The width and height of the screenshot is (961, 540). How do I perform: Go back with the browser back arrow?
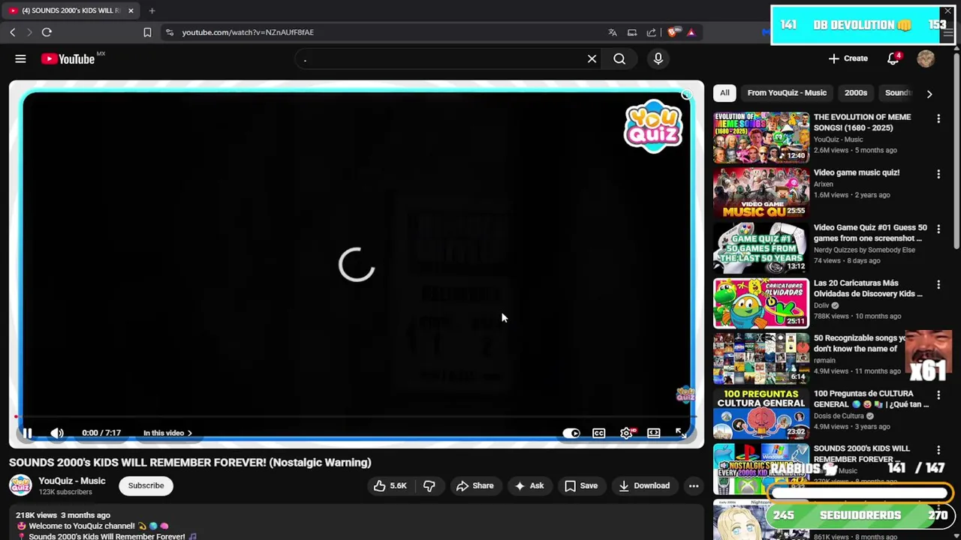click(x=13, y=32)
